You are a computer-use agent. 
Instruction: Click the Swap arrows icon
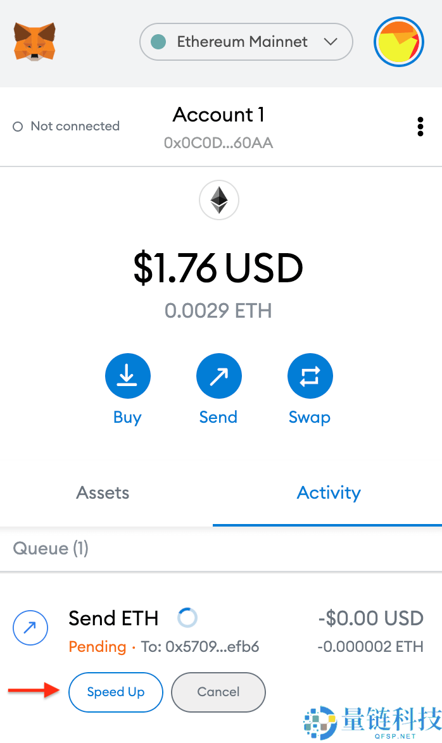click(x=310, y=377)
